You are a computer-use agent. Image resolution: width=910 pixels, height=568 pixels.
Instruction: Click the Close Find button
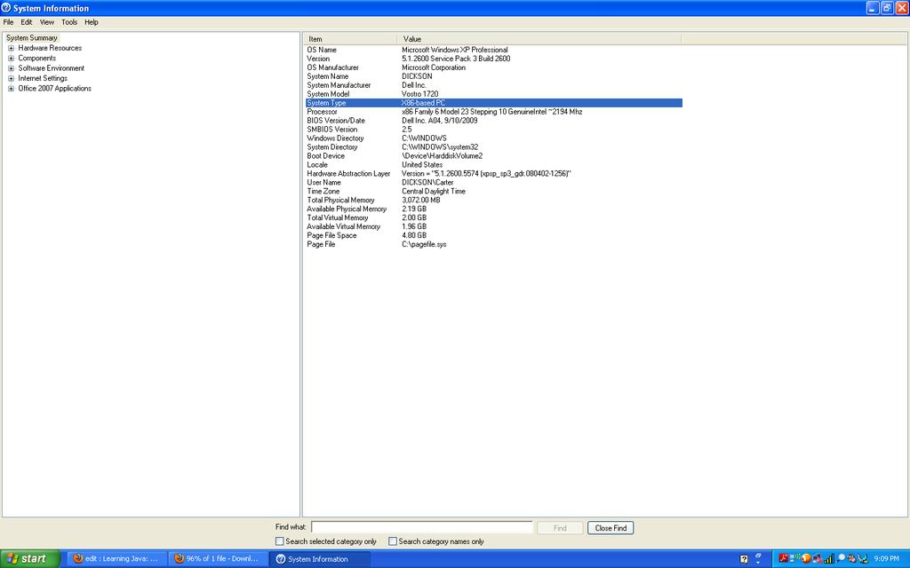[611, 528]
